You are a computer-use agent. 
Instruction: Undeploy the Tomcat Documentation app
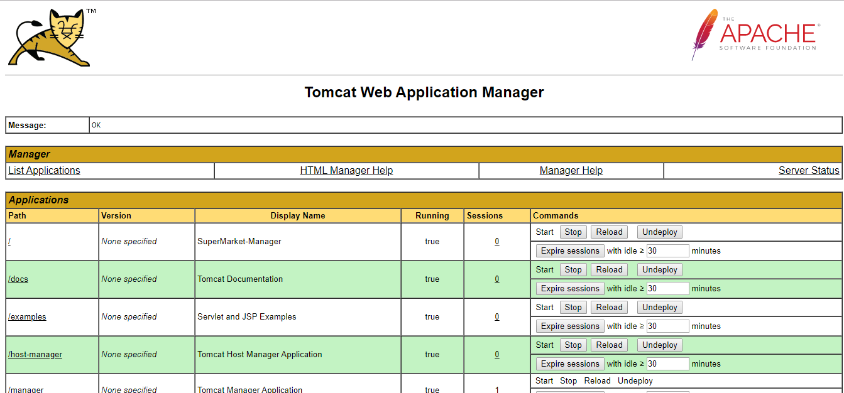coord(660,270)
